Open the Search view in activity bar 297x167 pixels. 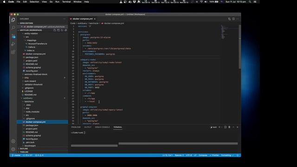tap(13, 28)
